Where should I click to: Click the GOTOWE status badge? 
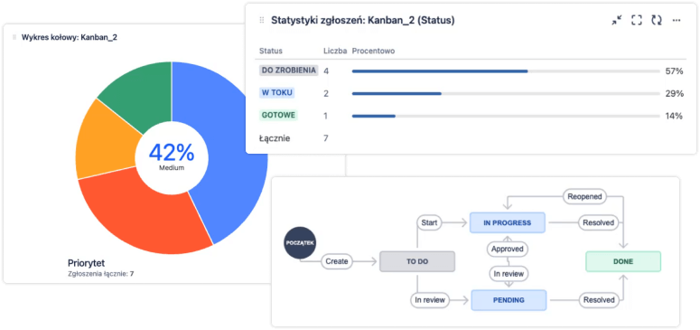(278, 115)
